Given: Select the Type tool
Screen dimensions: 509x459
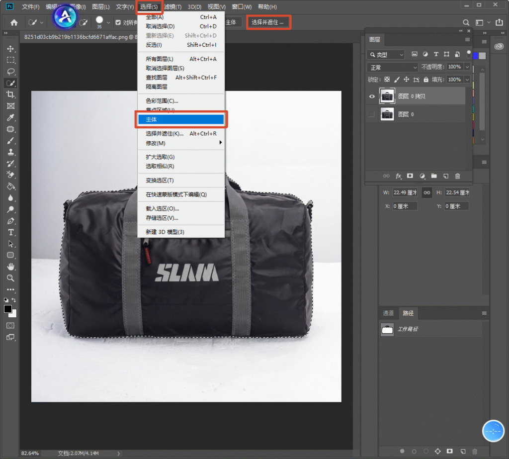Looking at the screenshot, I should pyautogui.click(x=10, y=232).
